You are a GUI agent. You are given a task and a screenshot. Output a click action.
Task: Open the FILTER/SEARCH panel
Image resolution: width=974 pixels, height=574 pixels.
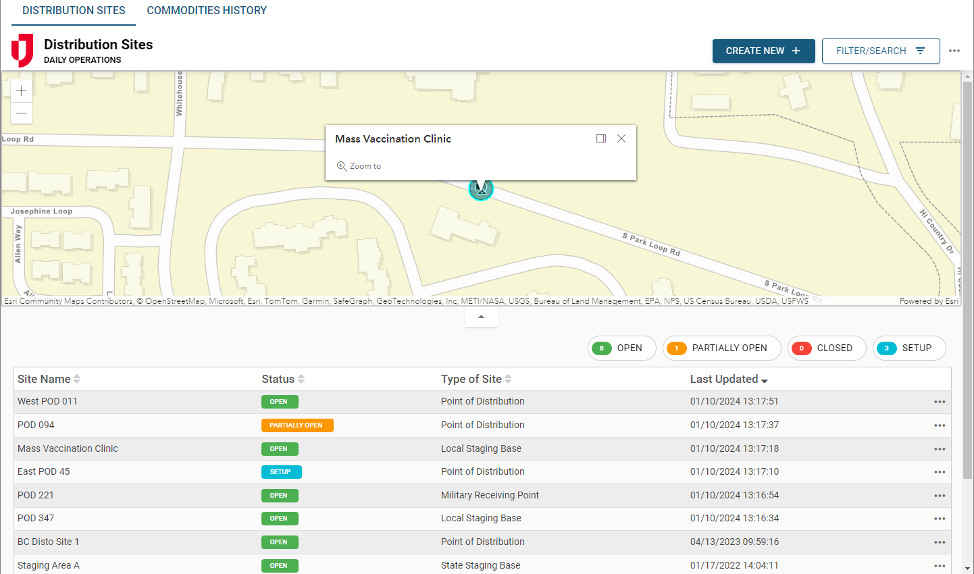pos(881,51)
